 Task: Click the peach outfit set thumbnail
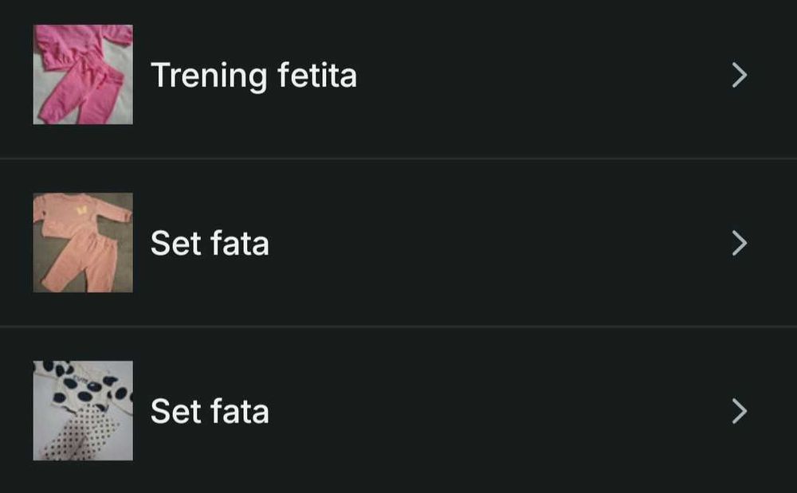click(x=83, y=243)
